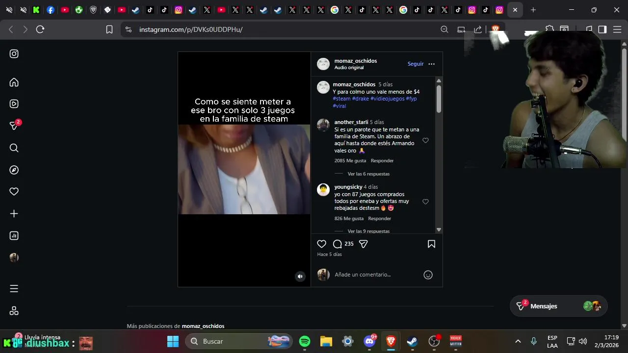Click the Create plus icon
The width and height of the screenshot is (628, 353).
14,214
